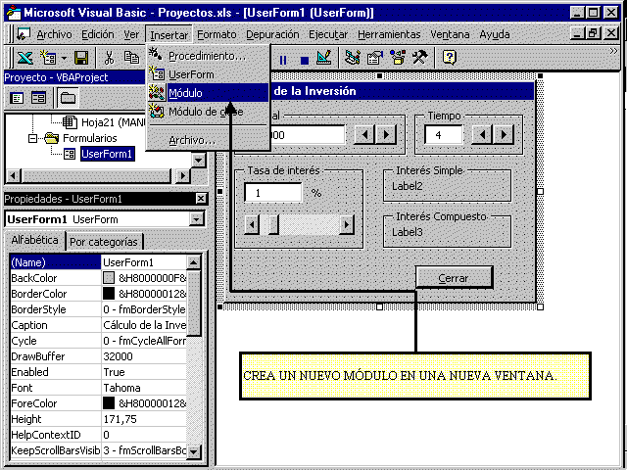Choose Módulo from Insertar menu

coord(208,93)
